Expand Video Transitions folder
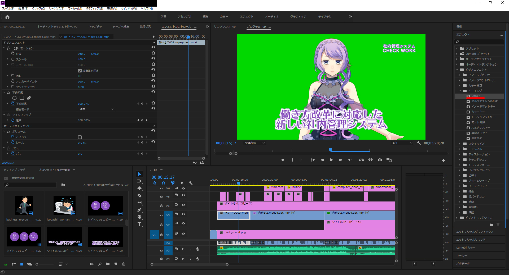Viewport: 509px width, 275px height. tap(457, 218)
